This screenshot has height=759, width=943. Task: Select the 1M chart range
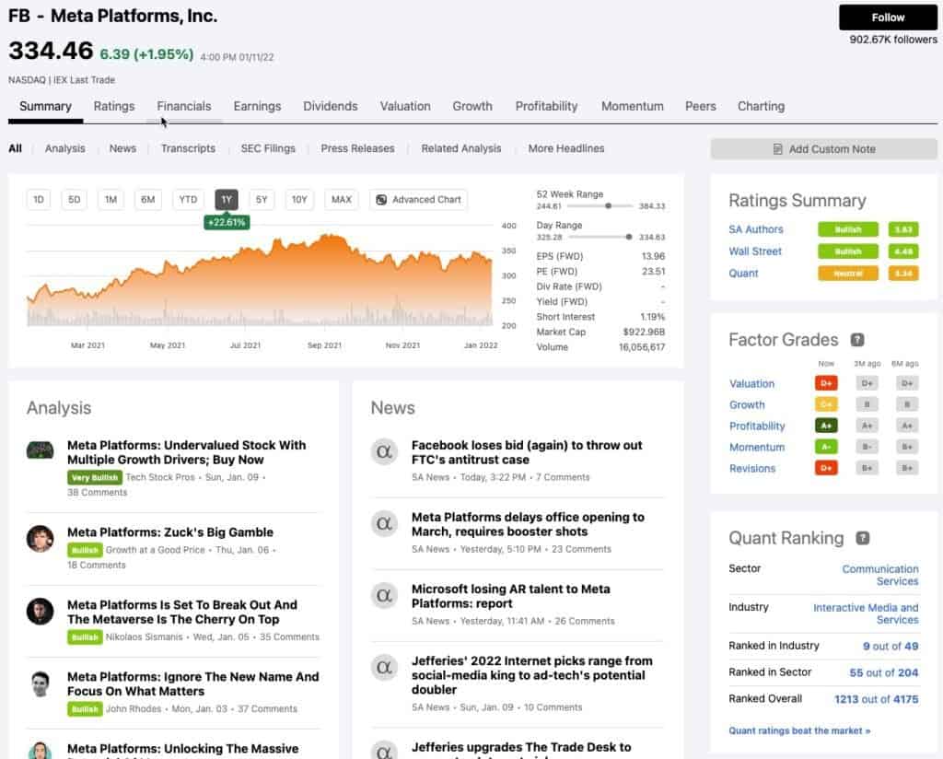pyautogui.click(x=111, y=200)
